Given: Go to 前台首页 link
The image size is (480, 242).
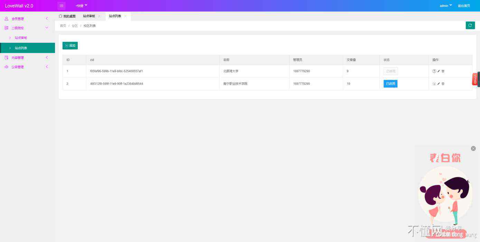Looking at the screenshot, I should tap(464, 6).
